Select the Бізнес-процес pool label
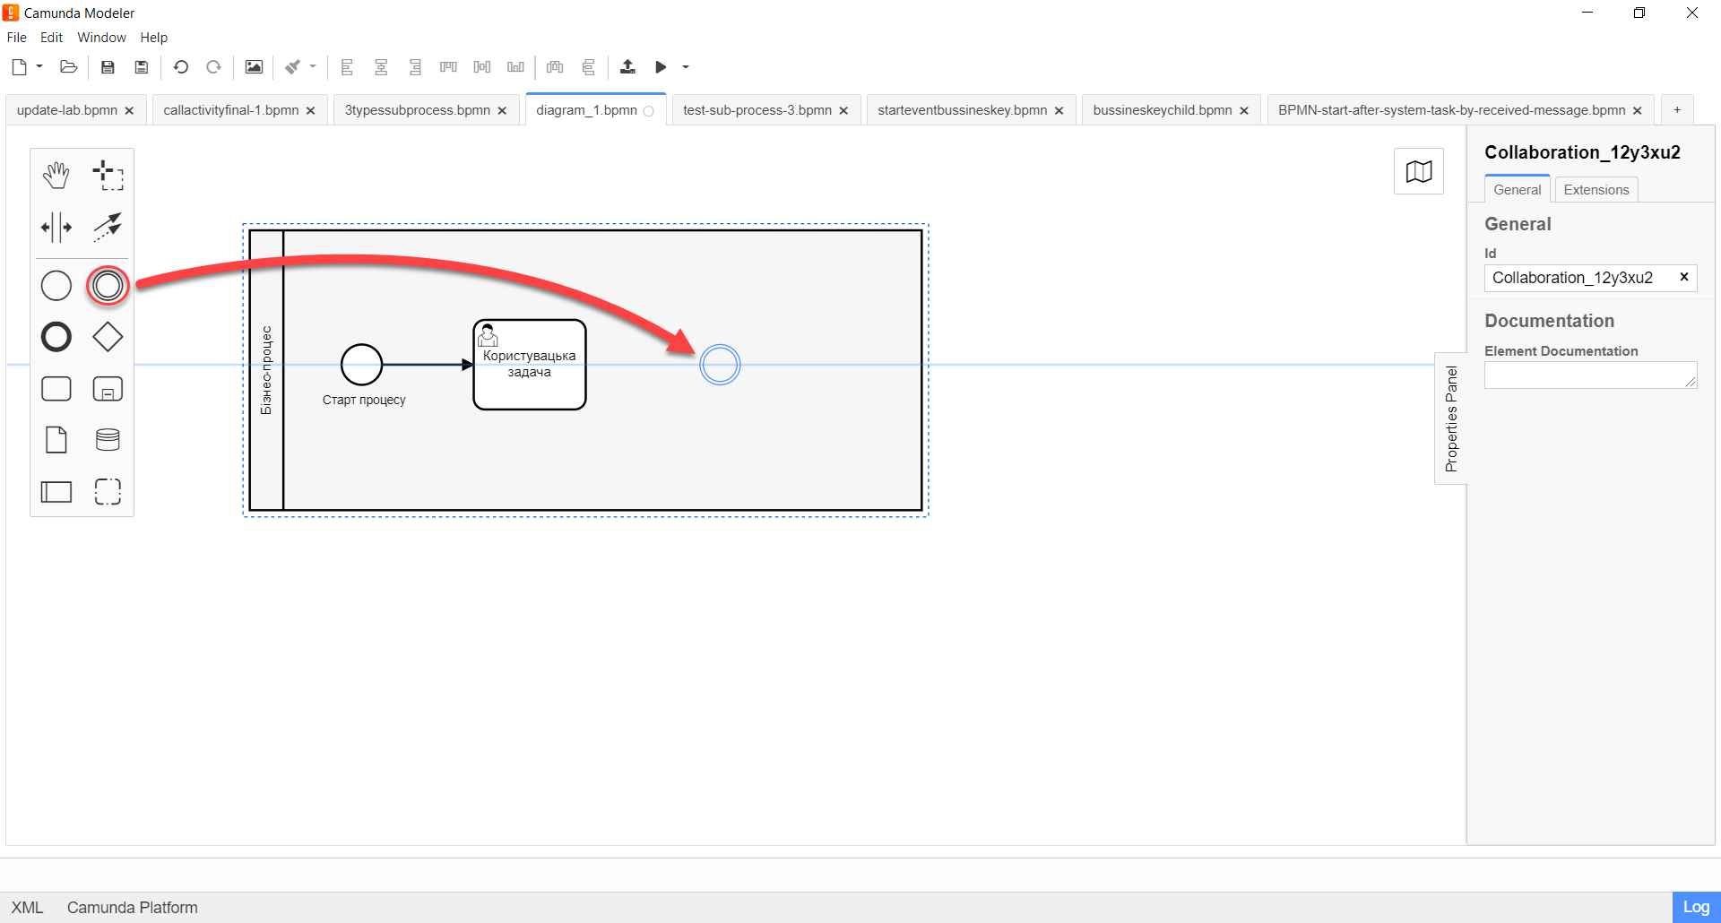The width and height of the screenshot is (1721, 923). pos(266,370)
